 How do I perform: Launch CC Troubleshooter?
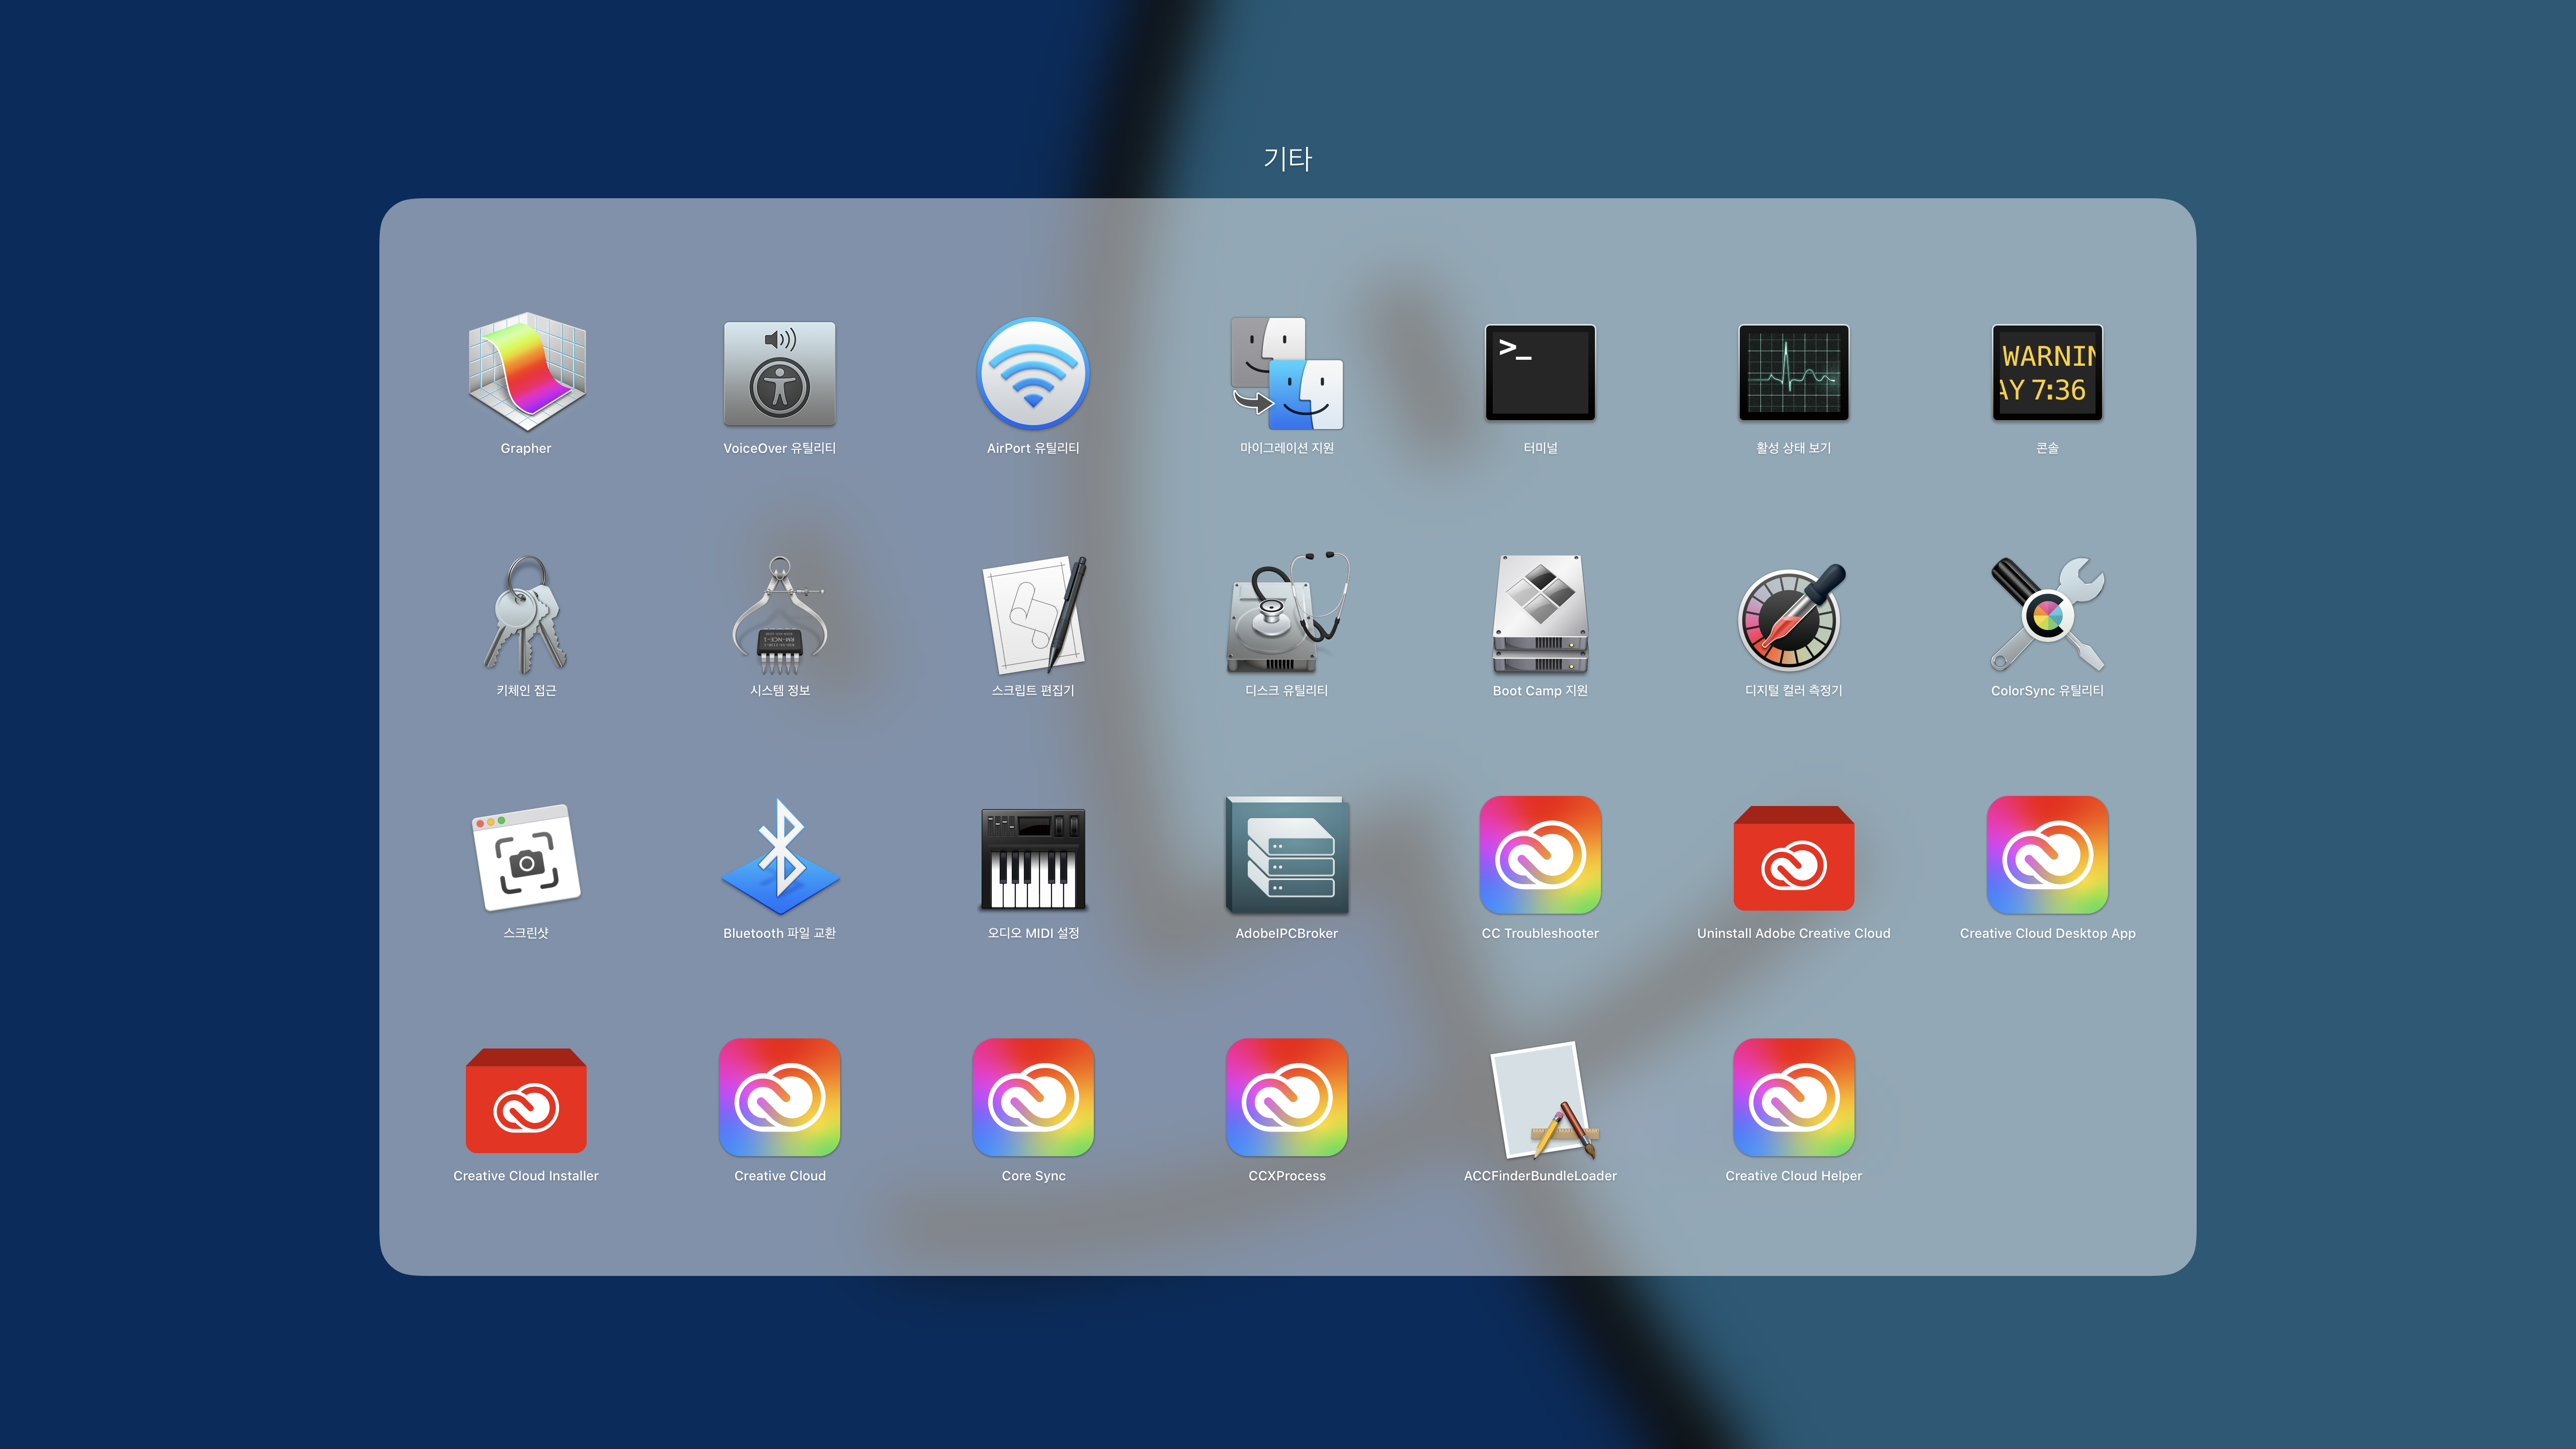(x=1540, y=857)
